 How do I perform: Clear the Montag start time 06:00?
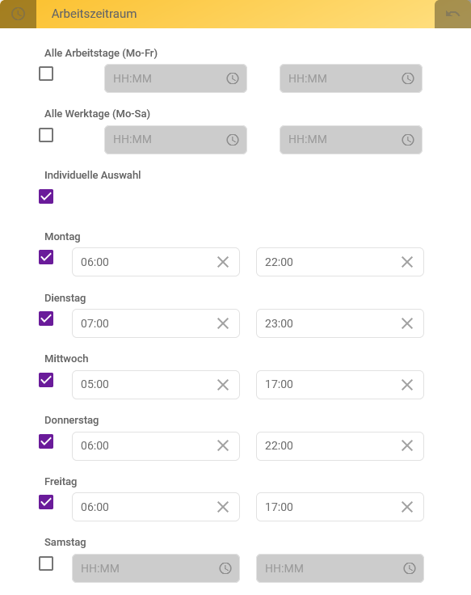(223, 262)
